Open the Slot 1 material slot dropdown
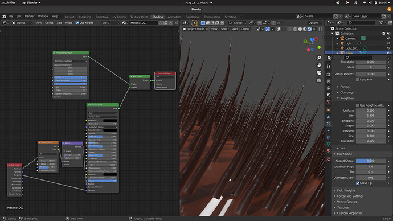Image resolution: width=393 pixels, height=221 pixels. pos(110,23)
